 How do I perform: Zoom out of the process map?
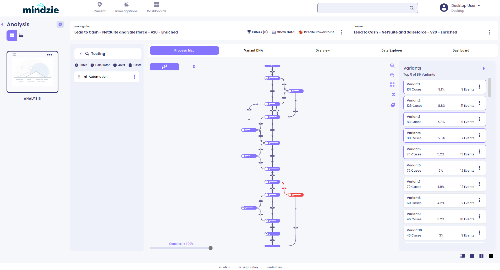pyautogui.click(x=392, y=75)
